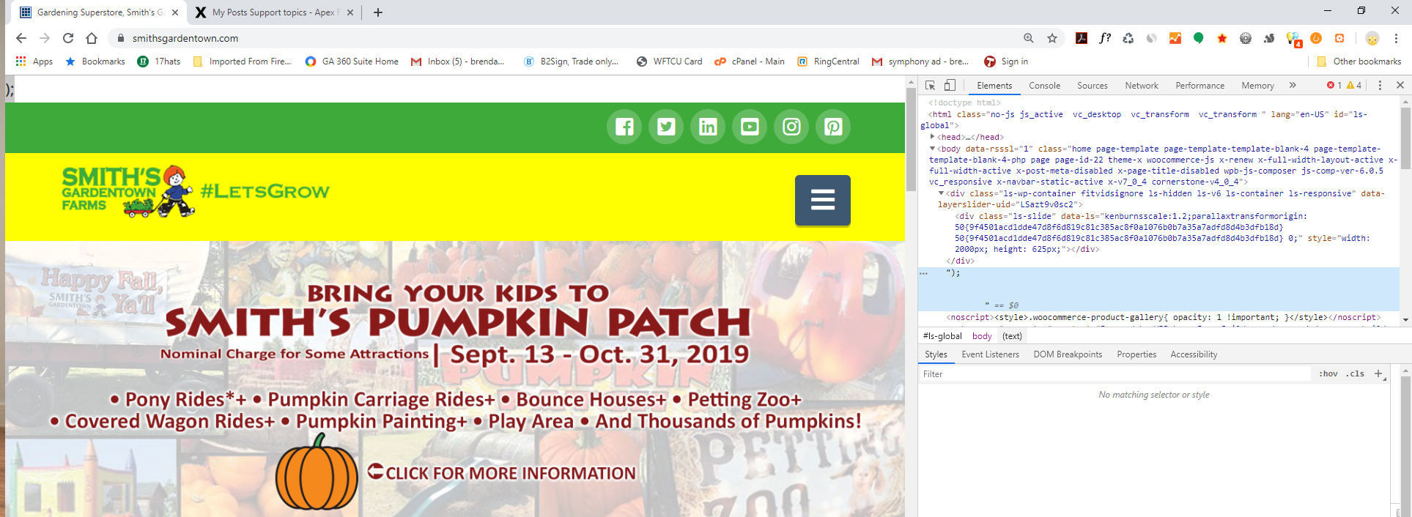Open Smith's Instagram page icon

coord(791,127)
